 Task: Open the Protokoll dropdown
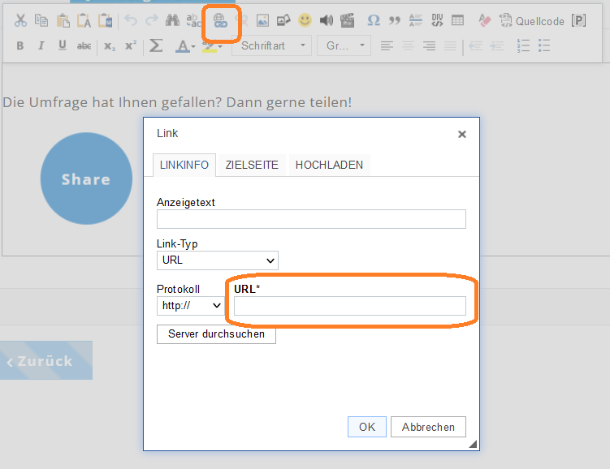191,306
